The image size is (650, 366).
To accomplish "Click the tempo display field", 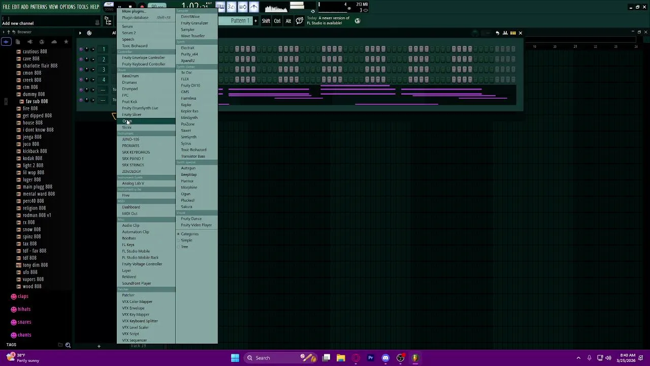I will click(x=156, y=7).
